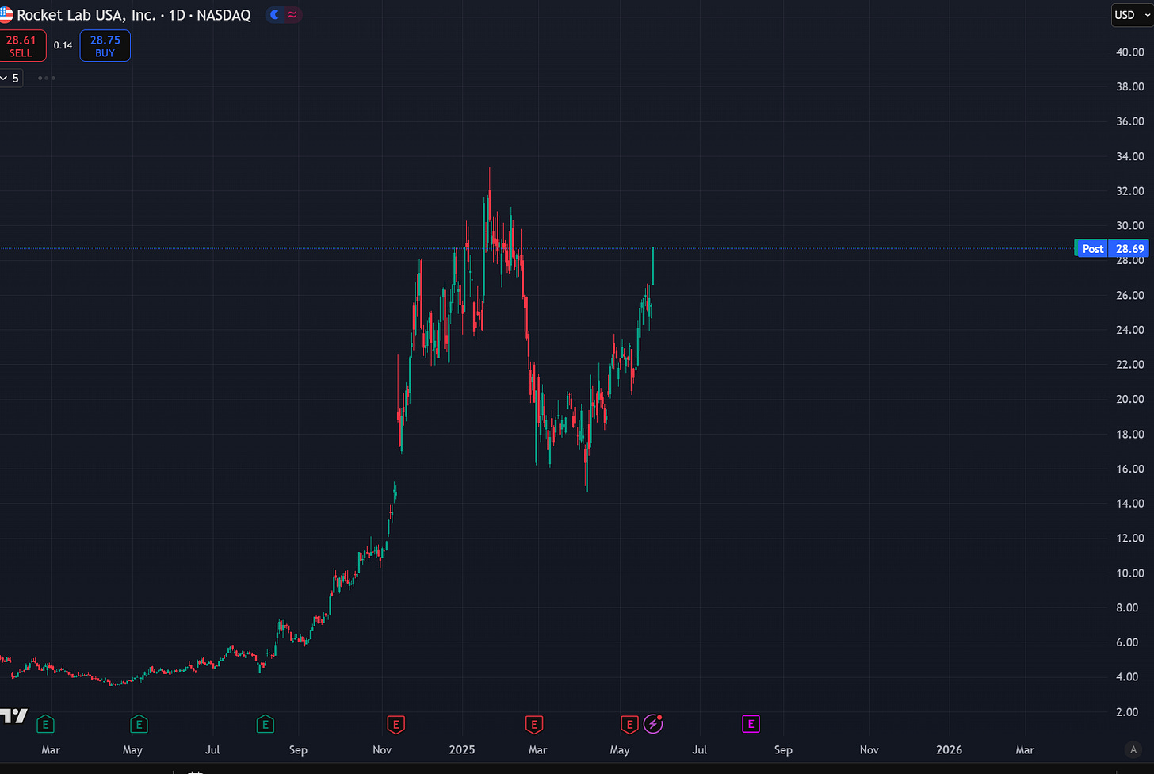Open red earnings marker beside lightning icon
The width and height of the screenshot is (1154, 774).
[629, 723]
